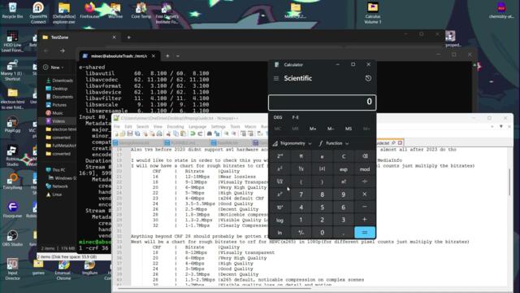Click the Undo arrow in Notepad++ toolbar
The width and height of the screenshot is (520, 293).
pyautogui.click(x=193, y=133)
